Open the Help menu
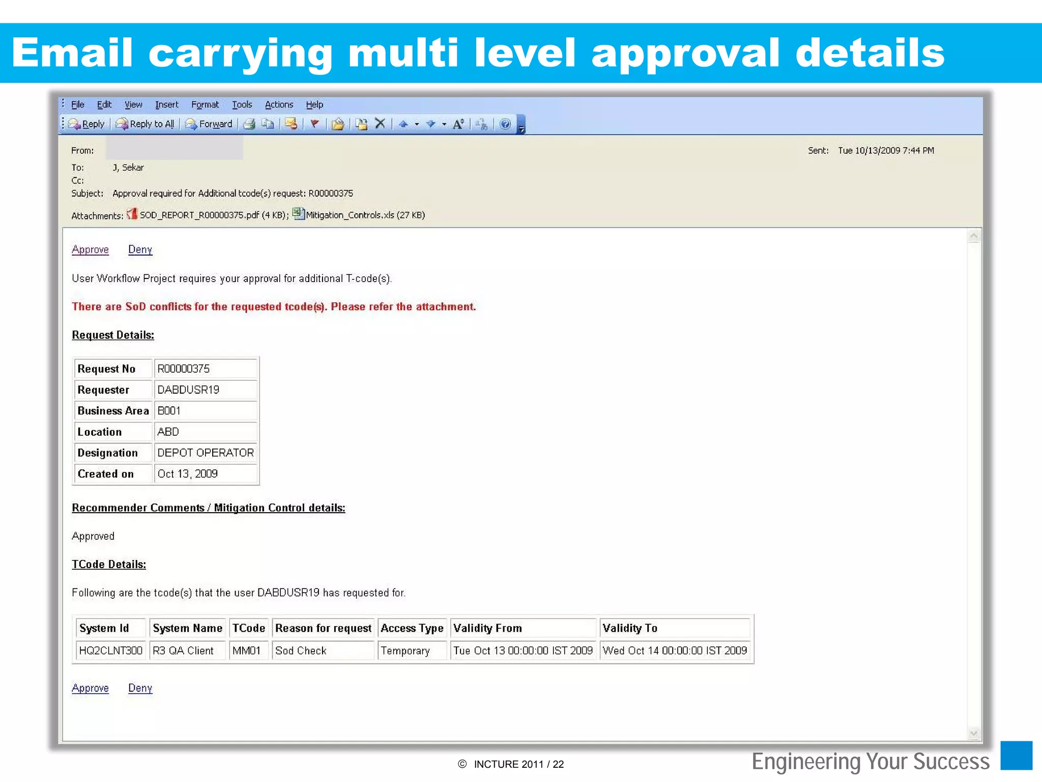This screenshot has width=1042, height=782. coord(314,104)
